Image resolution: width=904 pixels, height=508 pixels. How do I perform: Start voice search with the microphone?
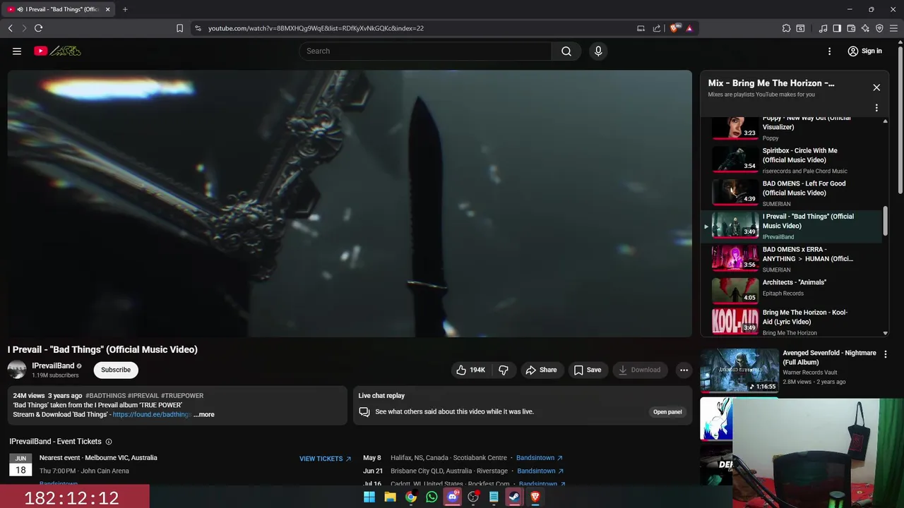pyautogui.click(x=598, y=51)
